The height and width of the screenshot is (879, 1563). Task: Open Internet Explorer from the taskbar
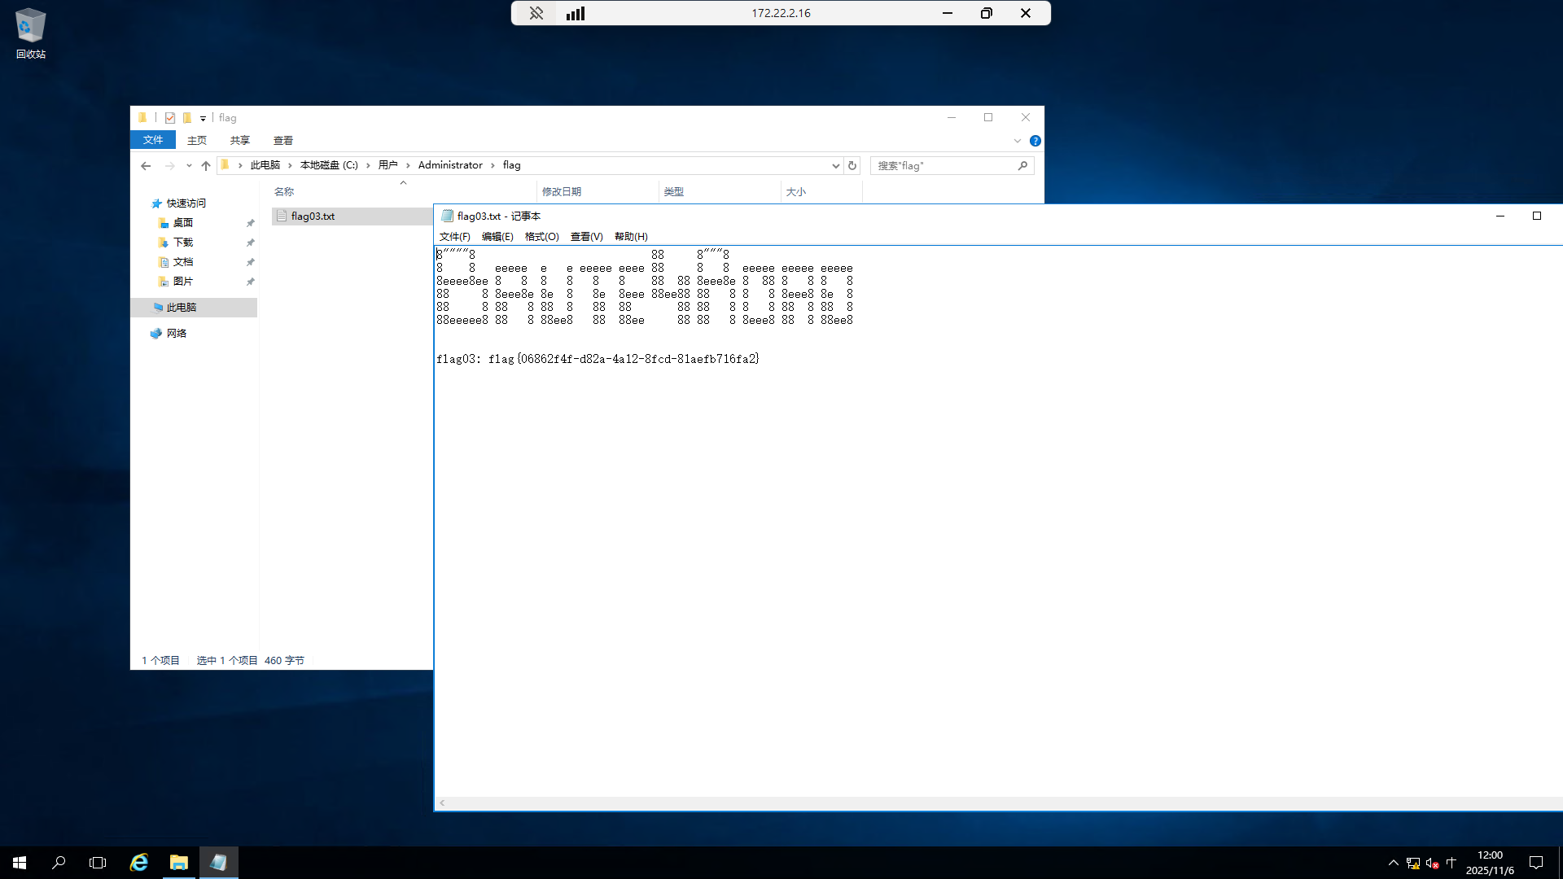coord(139,862)
